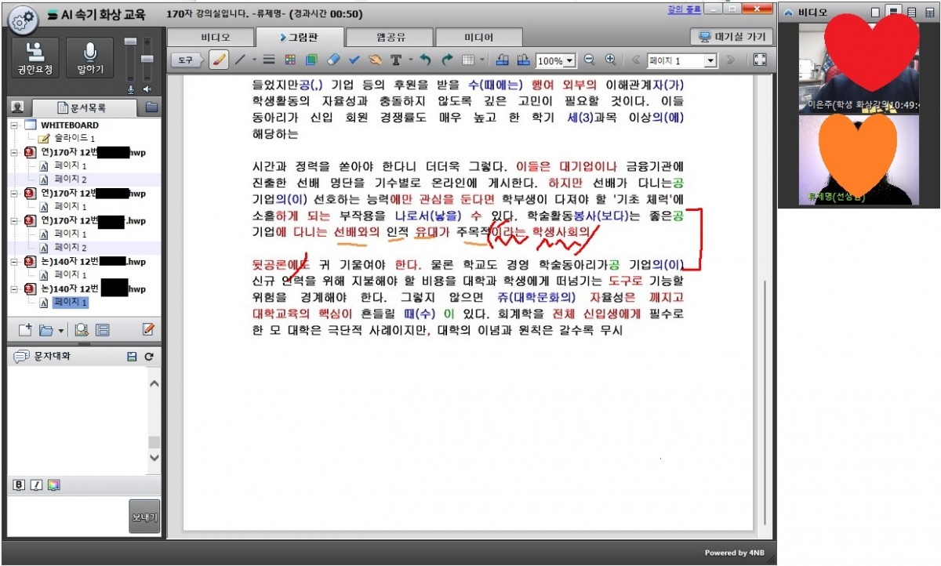This screenshot has width=941, height=566.
Task: Click the 대기실 가기 button
Action: (x=731, y=37)
